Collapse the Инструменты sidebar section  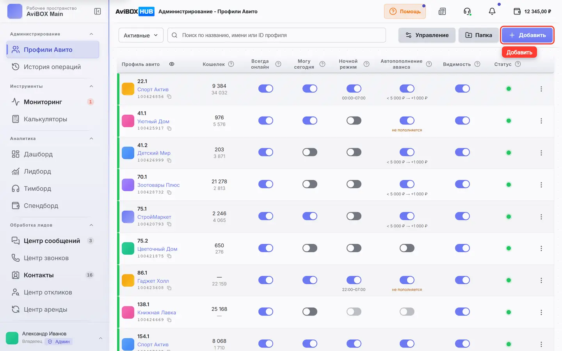coord(91,86)
